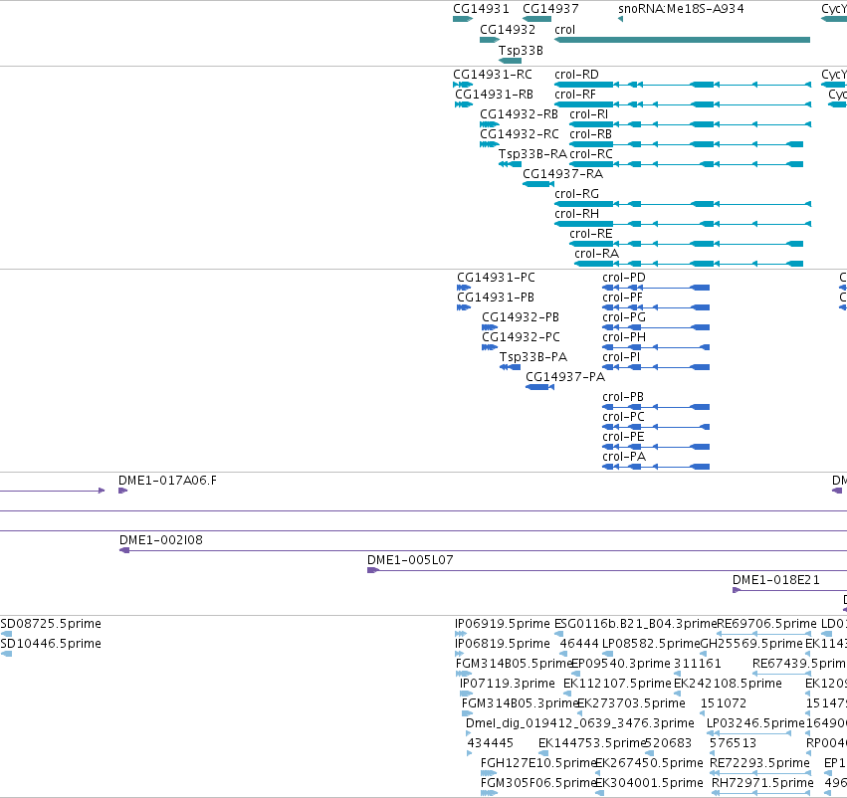The image size is (847, 798).
Task: Click the crol-RG transcript label
Action: click(x=576, y=193)
